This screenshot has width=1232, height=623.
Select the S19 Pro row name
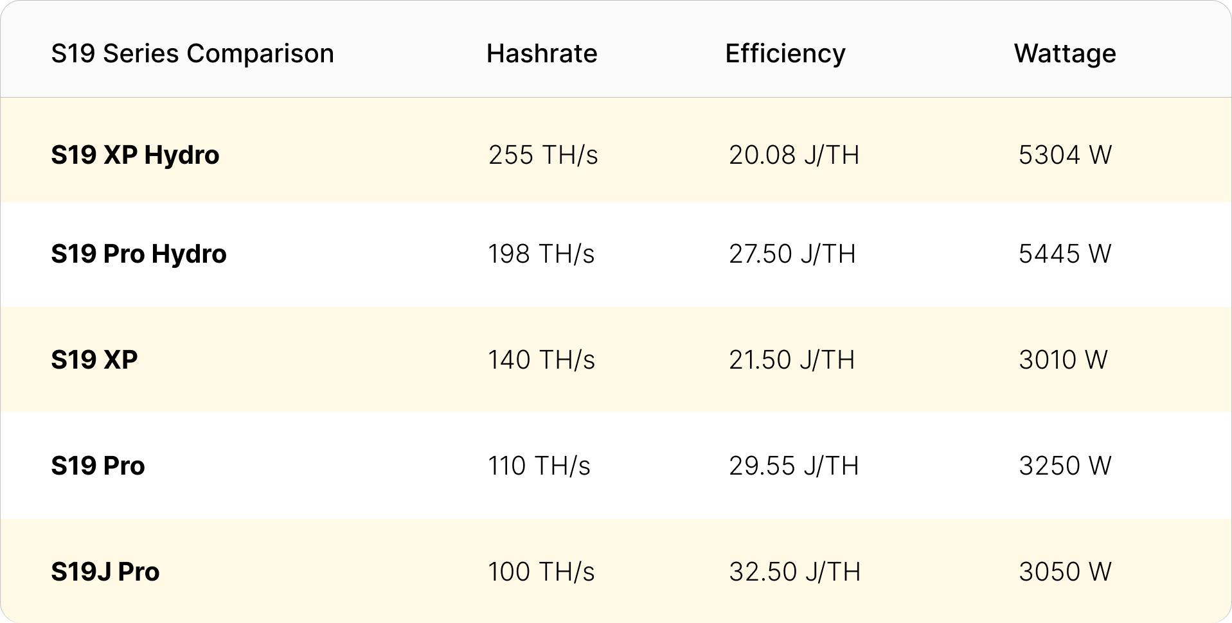[x=98, y=466]
